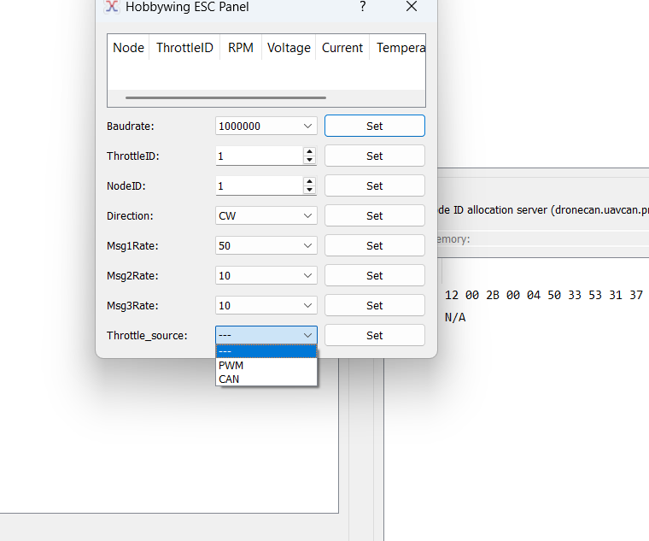Open the Baudrate dropdown
Image resolution: width=649 pixels, height=541 pixels.
[x=266, y=126]
